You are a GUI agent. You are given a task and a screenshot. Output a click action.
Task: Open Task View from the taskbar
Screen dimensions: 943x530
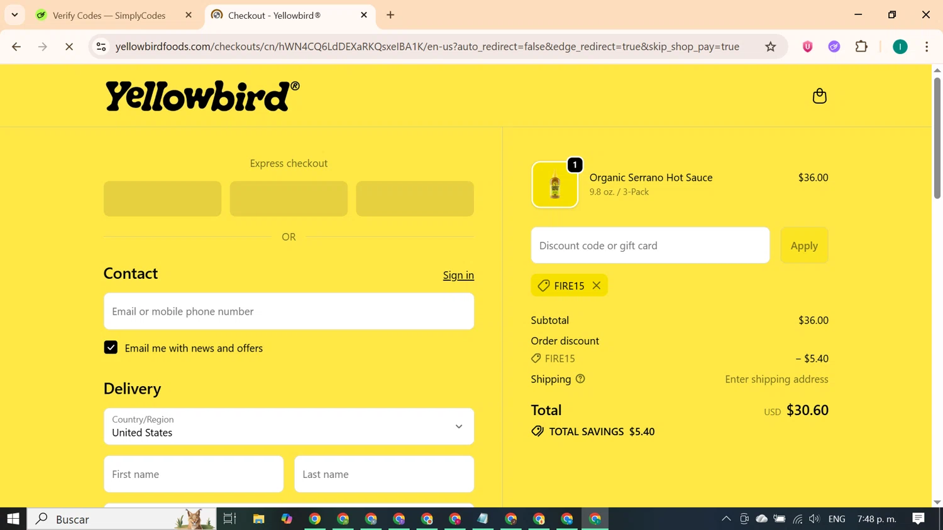tap(229, 519)
